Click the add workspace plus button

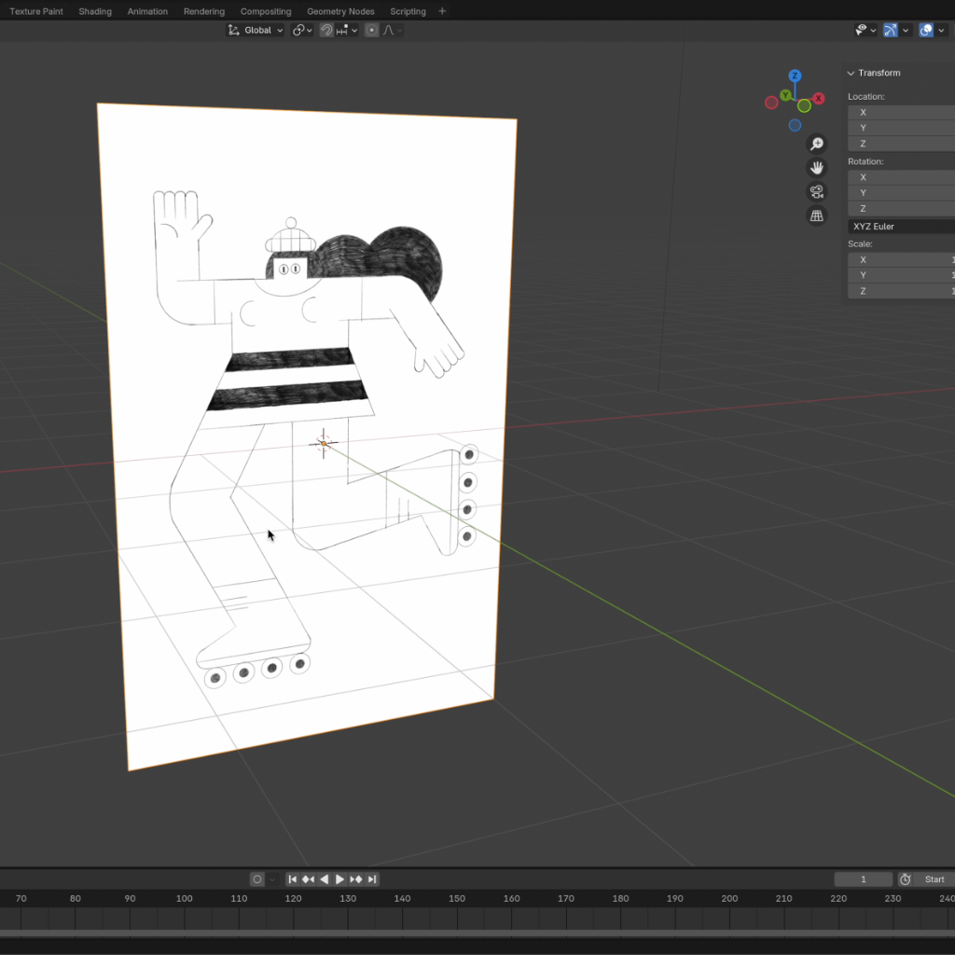pos(442,11)
